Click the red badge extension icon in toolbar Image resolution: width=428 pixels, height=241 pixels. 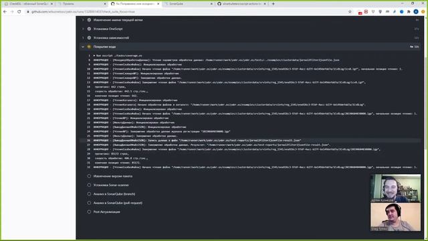[360, 12]
